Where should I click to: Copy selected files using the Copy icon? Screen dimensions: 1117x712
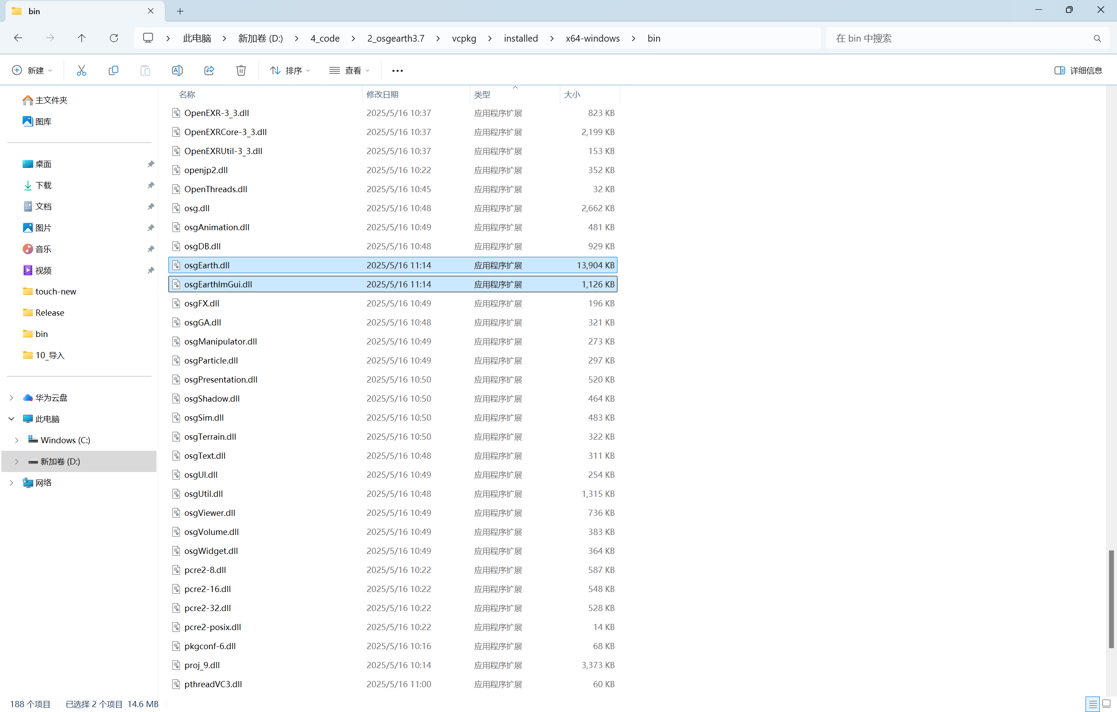[113, 70]
